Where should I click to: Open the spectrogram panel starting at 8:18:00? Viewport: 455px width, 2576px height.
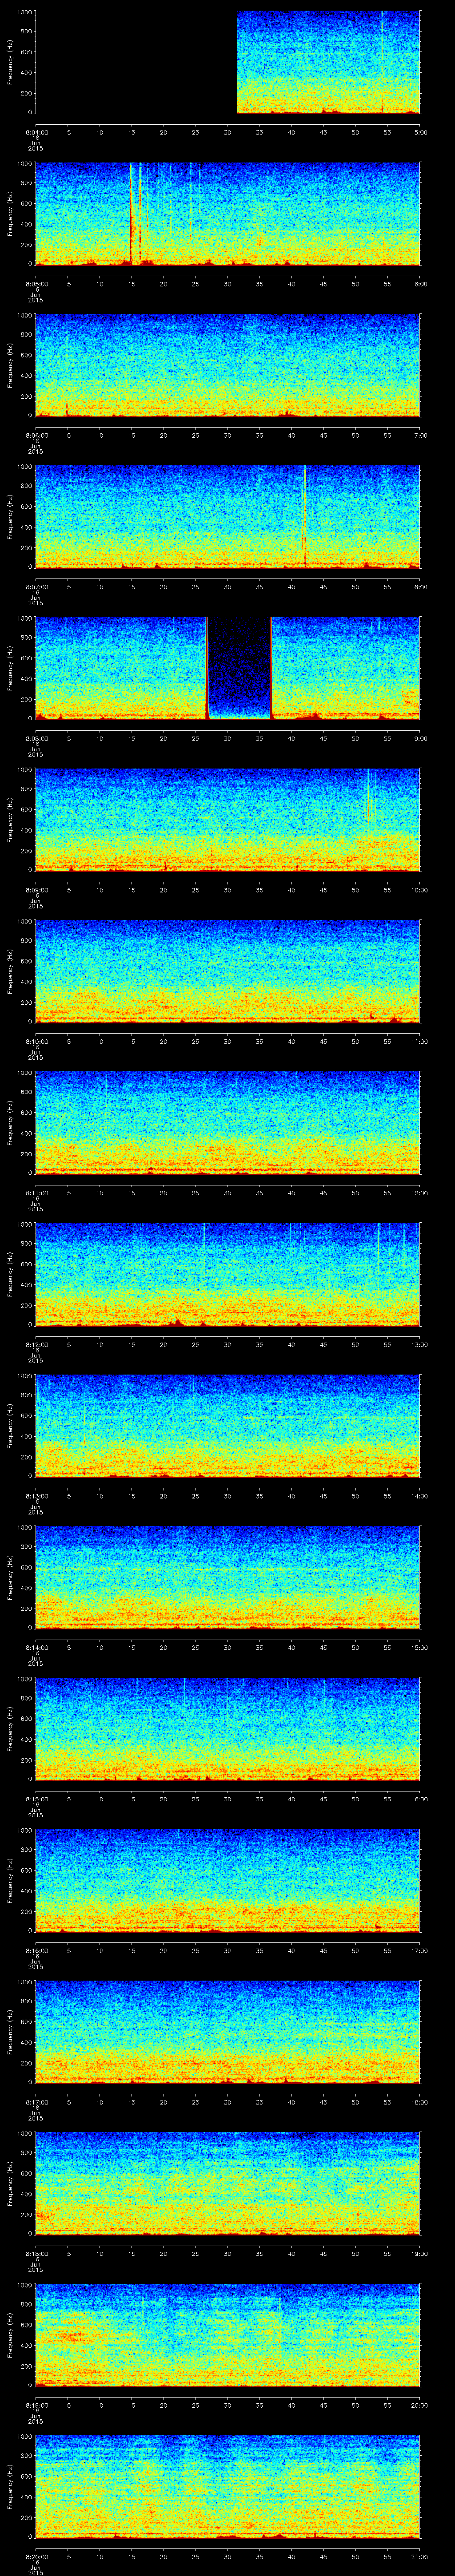coord(228,2183)
